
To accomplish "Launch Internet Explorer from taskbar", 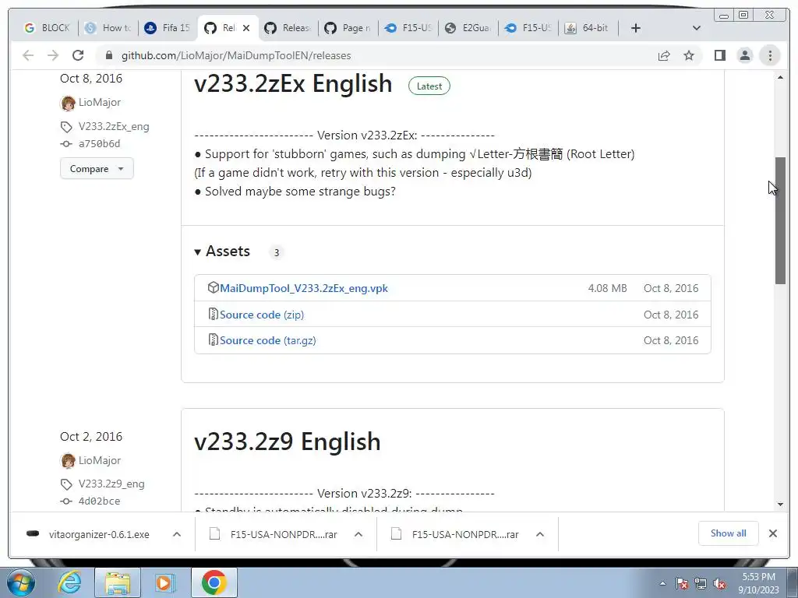I will point(69,582).
